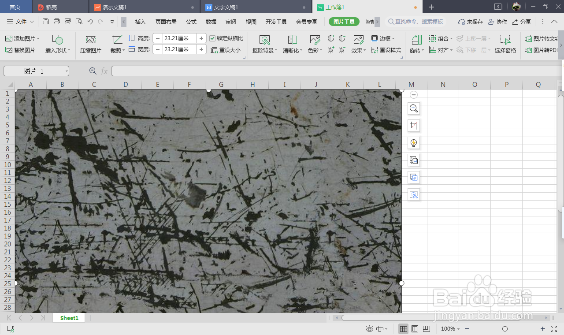This screenshot has height=335, width=564.
Task: Click the floating remove-background icon at bottom
Action: click(414, 194)
